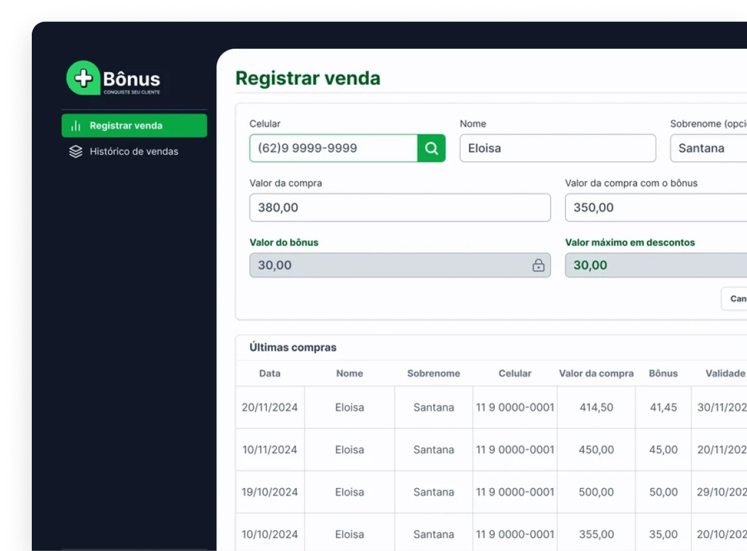Click the 500,00 purchase value cell
The height and width of the screenshot is (551, 747).
(x=596, y=492)
